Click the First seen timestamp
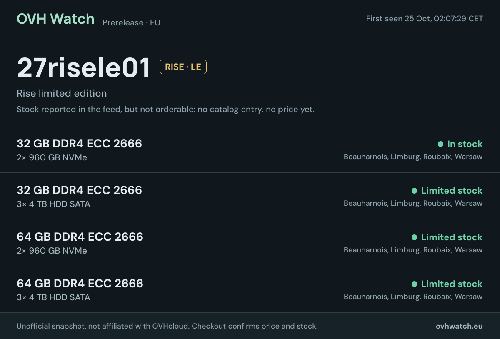The width and height of the screenshot is (500, 339). click(425, 19)
